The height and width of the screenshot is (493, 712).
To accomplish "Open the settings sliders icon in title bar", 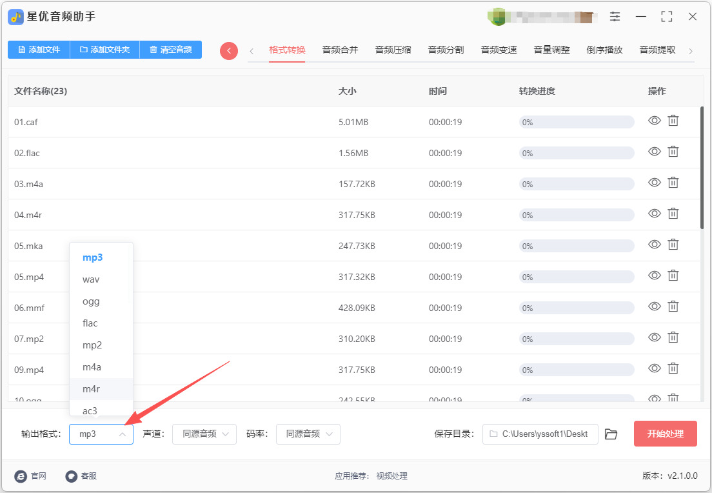I will click(x=615, y=17).
